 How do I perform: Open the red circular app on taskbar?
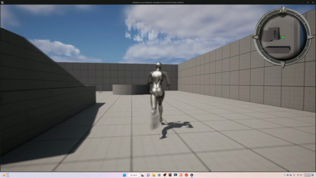(186, 175)
